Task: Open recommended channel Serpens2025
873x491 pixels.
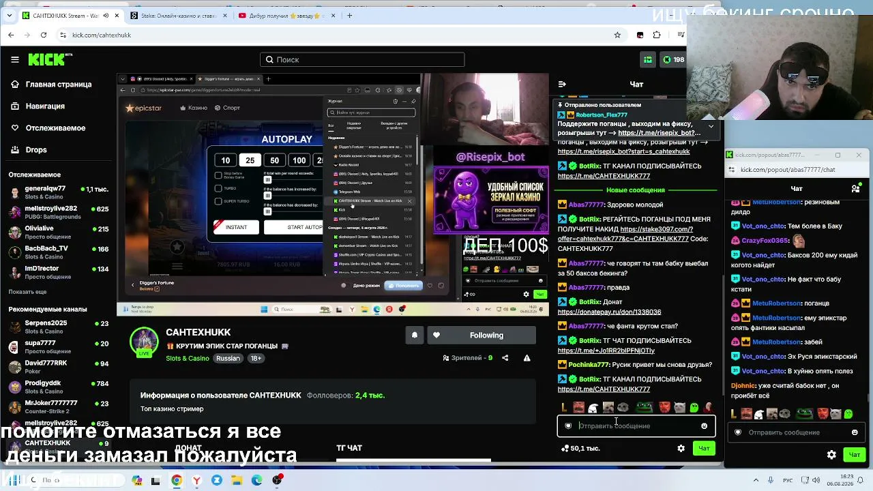Action: click(58, 327)
